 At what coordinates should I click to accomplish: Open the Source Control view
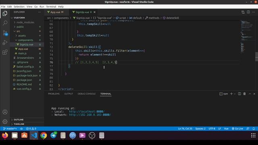(5, 33)
